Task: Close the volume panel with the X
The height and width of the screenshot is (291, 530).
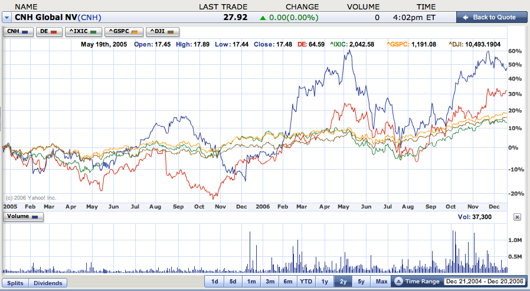Action: point(517,217)
